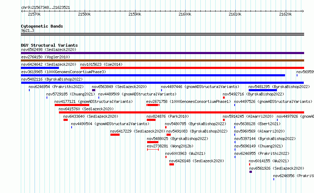Select the red nsv5488025 variant bar

pyautogui.click(x=153, y=142)
